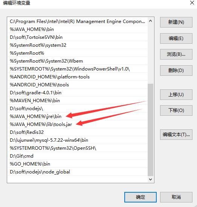
Task: Select D:\soft\TortoiseSVN\bin entry
Action: 77,37
